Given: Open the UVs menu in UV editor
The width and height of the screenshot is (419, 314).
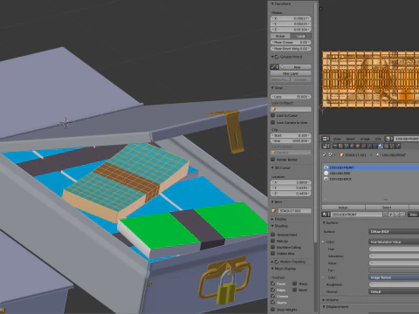Looking at the screenshot, I should click(378, 139).
